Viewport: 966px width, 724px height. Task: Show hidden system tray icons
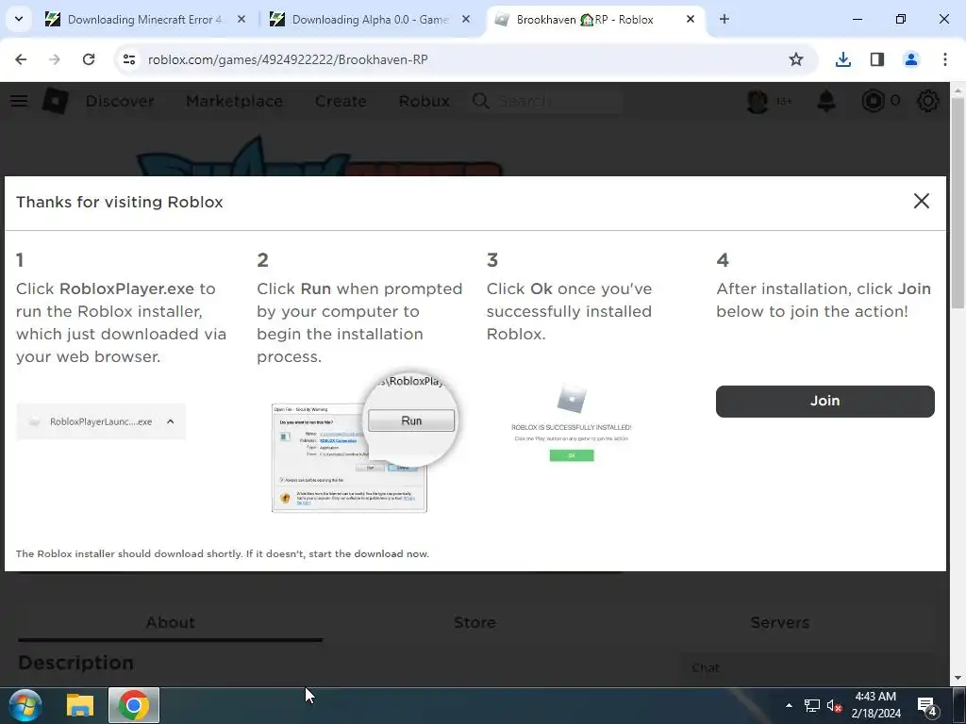pos(789,705)
